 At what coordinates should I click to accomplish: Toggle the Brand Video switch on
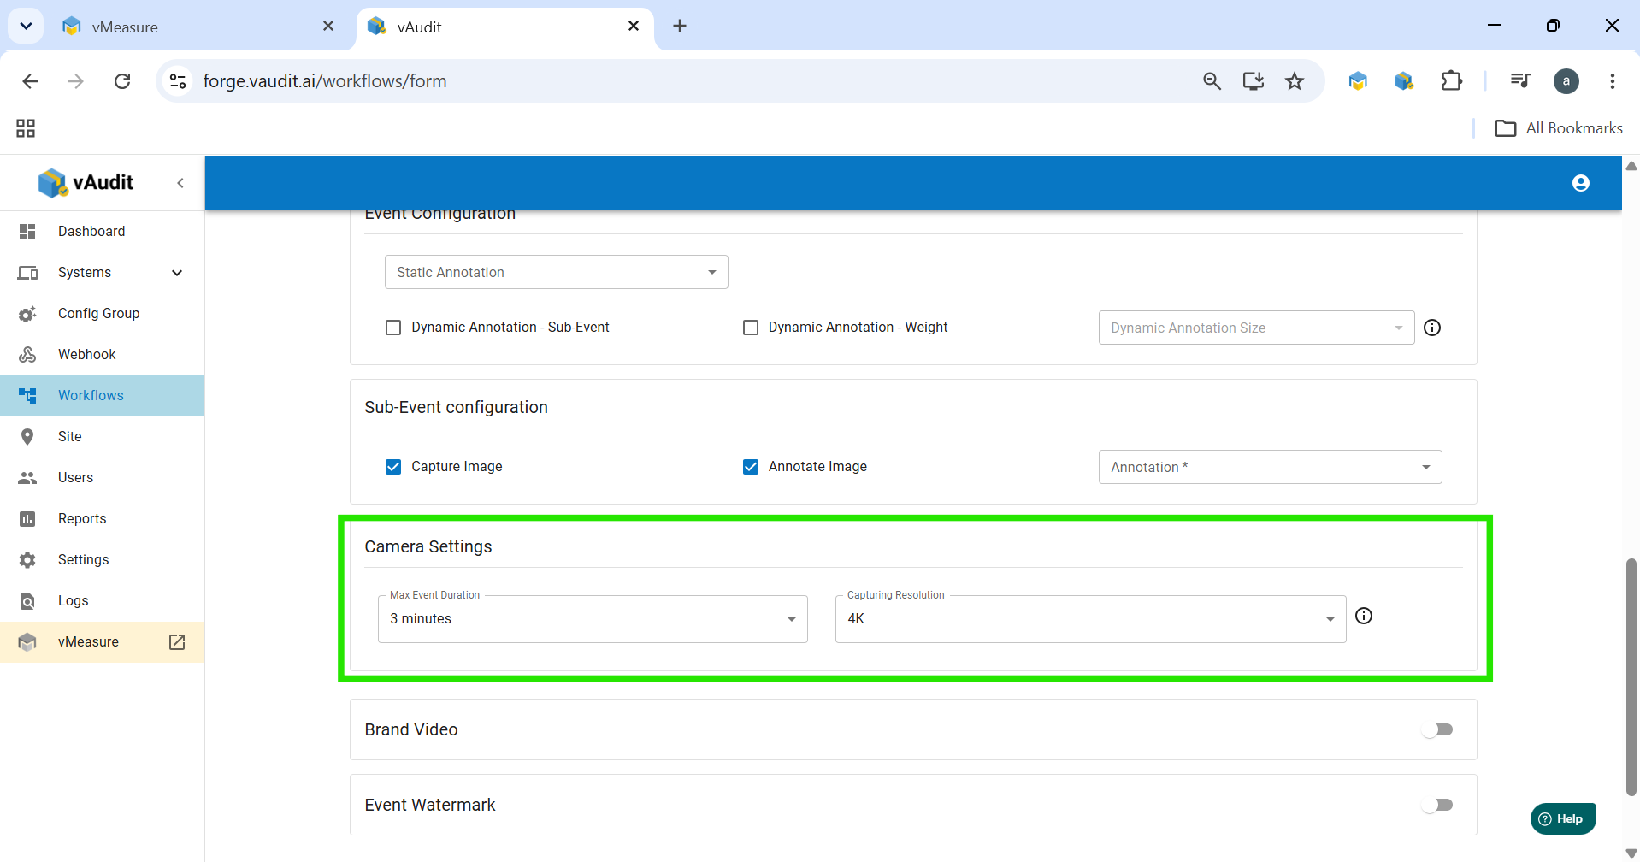(1437, 729)
